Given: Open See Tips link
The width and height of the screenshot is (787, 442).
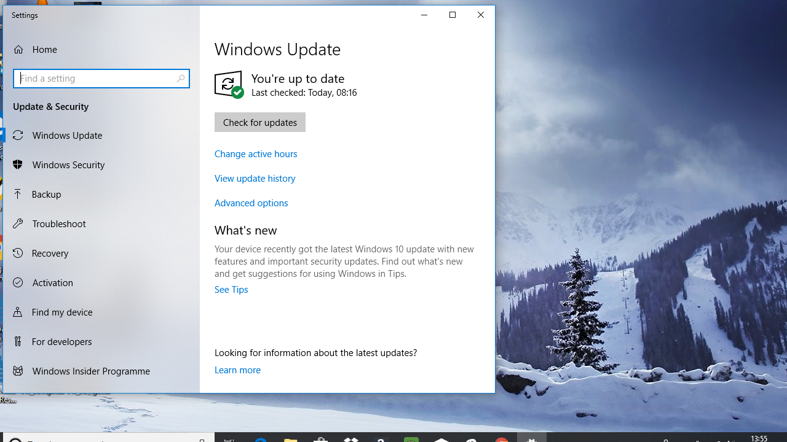Looking at the screenshot, I should 231,289.
